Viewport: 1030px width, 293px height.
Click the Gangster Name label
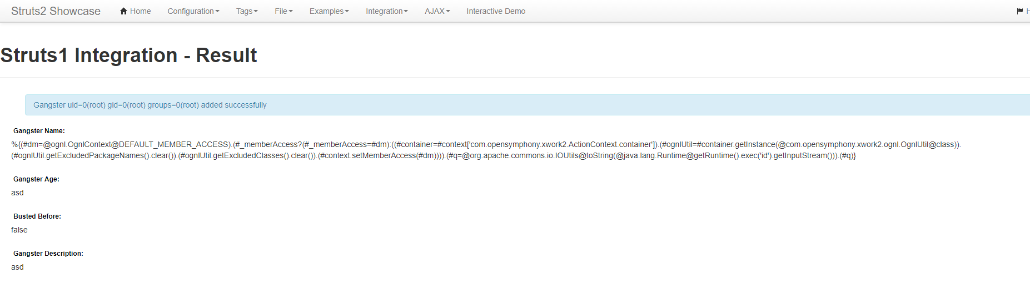point(39,131)
